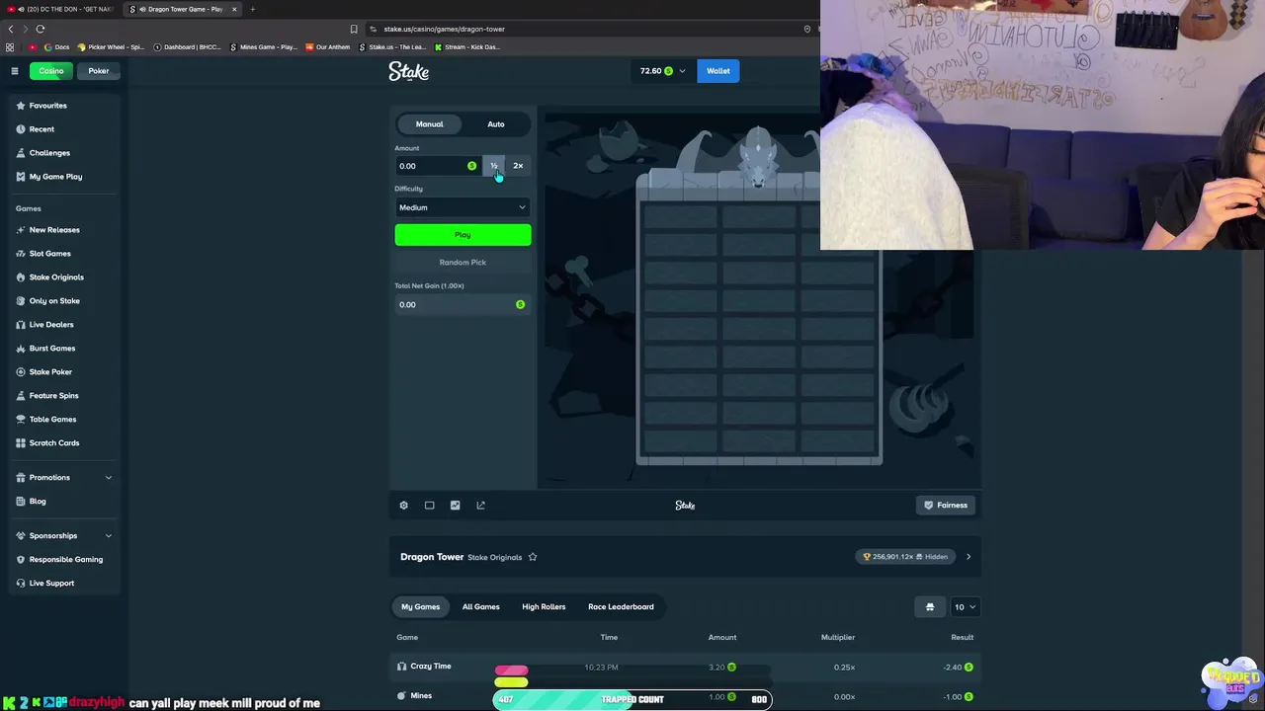This screenshot has width=1265, height=711.
Task: Bookmark the page from the address bar
Action: (354, 29)
